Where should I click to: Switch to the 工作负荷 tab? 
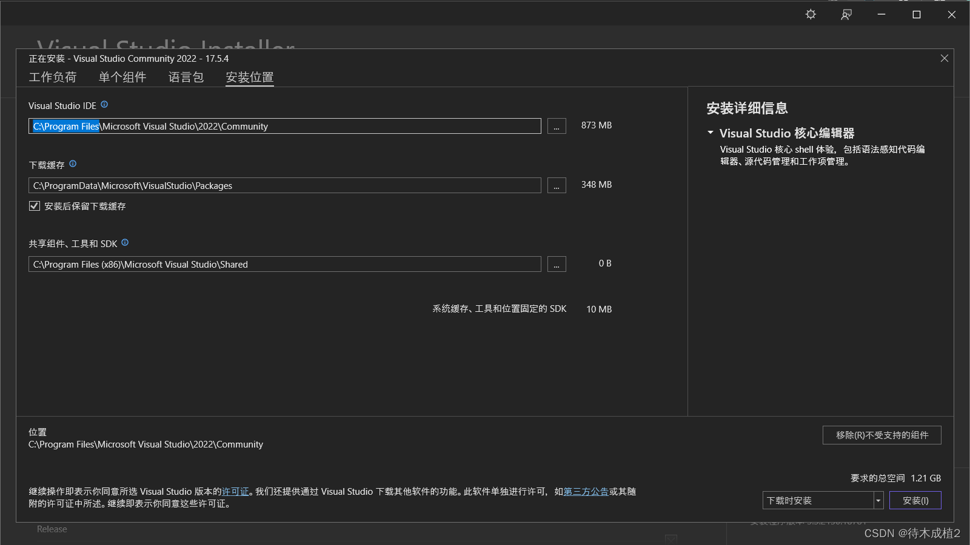pyautogui.click(x=53, y=78)
